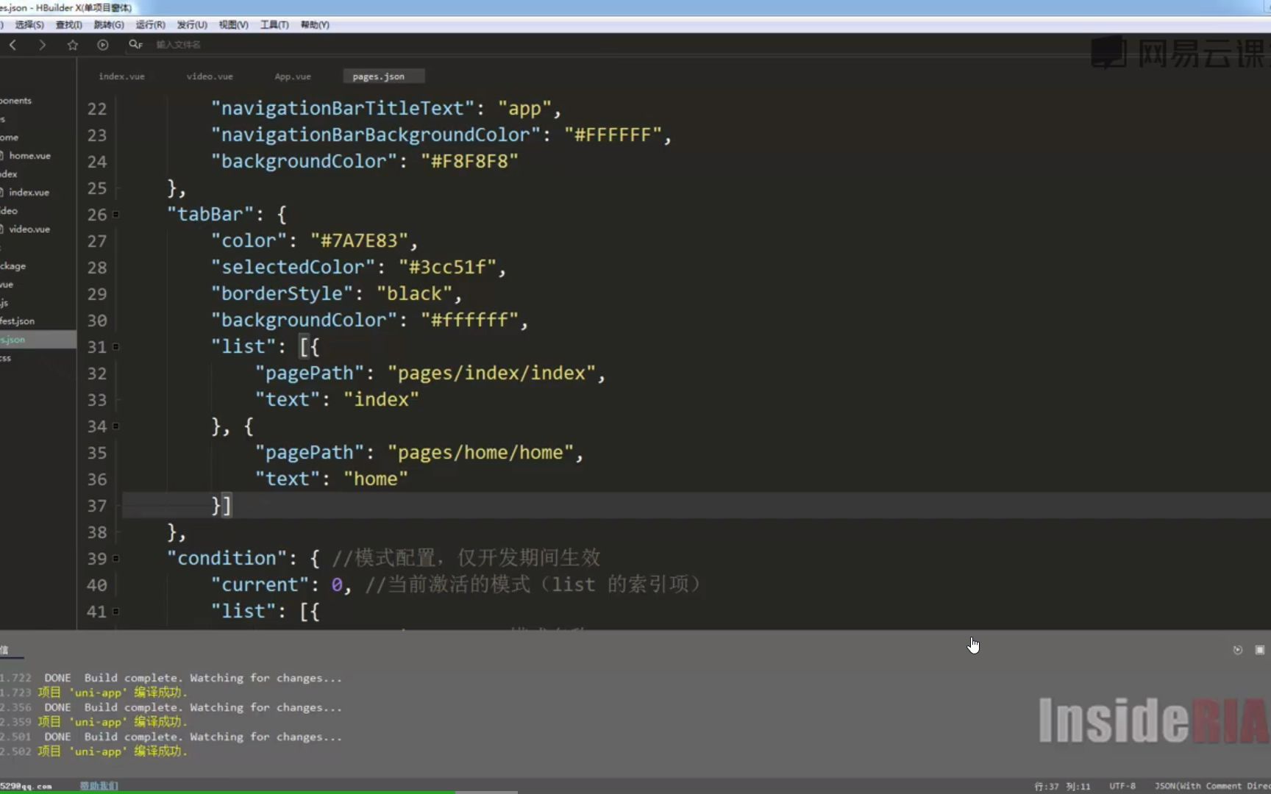Screen dimensions: 1271x794
Task: Click the JSON(With Comment) language mode indicator
Action: (x=1212, y=786)
